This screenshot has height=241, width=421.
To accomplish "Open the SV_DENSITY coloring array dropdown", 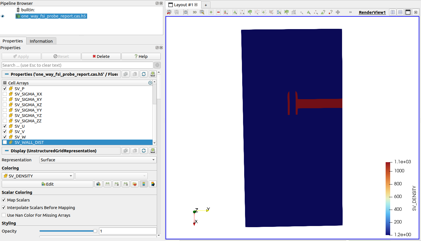I will (x=38, y=176).
